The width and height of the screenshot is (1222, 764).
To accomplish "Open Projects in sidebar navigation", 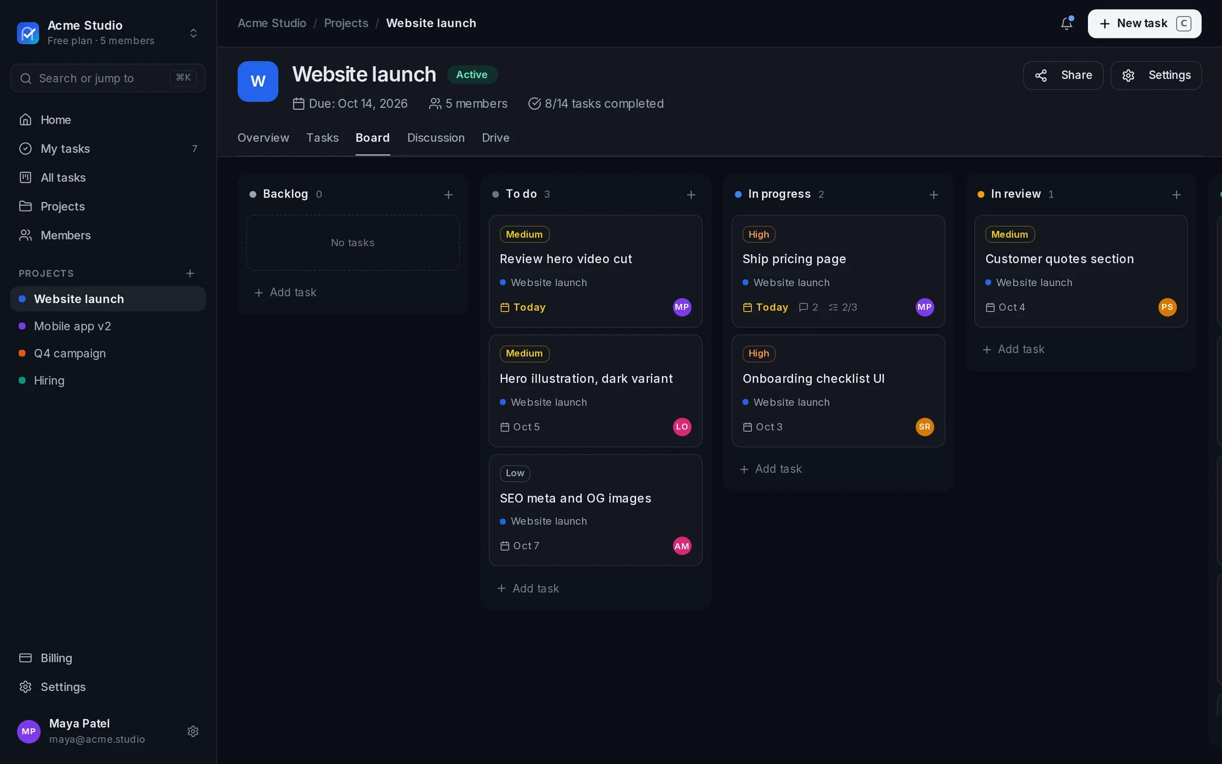I will click(108, 206).
